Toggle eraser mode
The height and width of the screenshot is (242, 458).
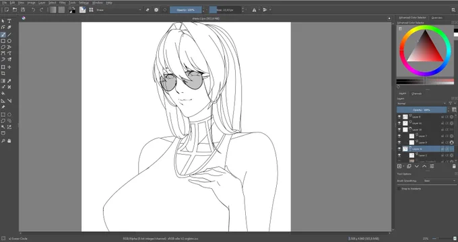[148, 10]
